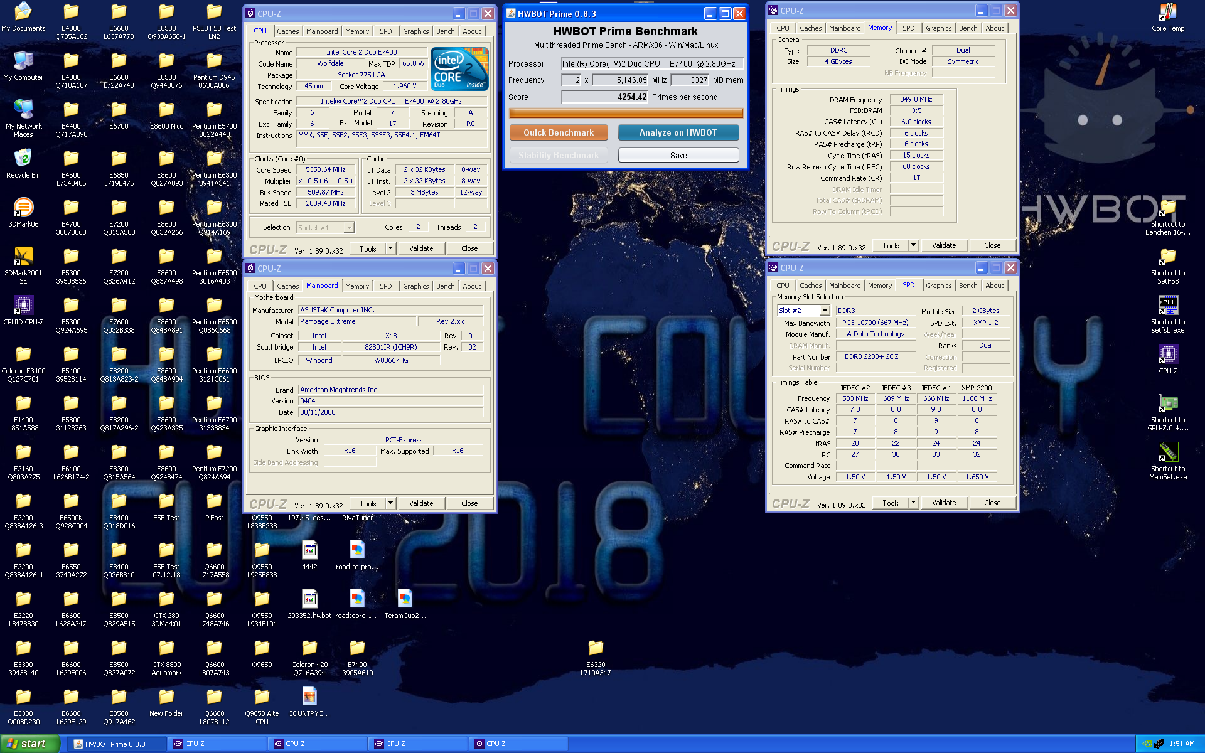
Task: Click the Rampage Extreme model value
Action: click(x=358, y=322)
